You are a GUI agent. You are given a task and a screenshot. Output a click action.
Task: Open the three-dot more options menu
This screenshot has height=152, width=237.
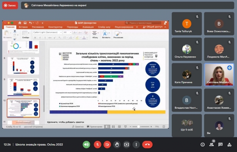(x=136, y=145)
